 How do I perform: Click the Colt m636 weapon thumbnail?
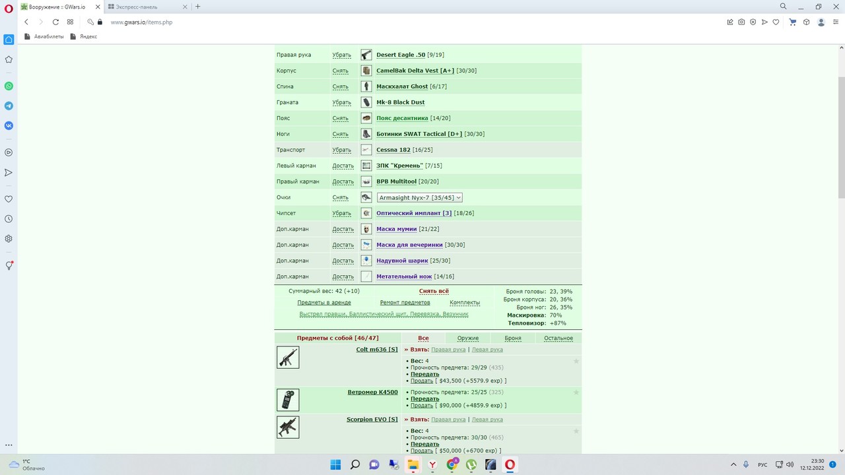point(288,358)
